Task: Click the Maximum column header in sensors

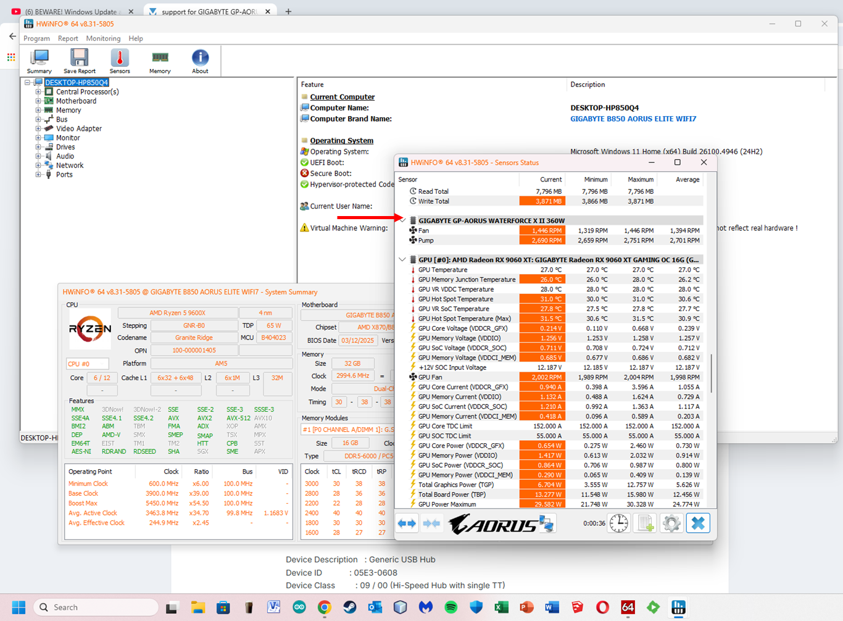Action: (x=634, y=180)
